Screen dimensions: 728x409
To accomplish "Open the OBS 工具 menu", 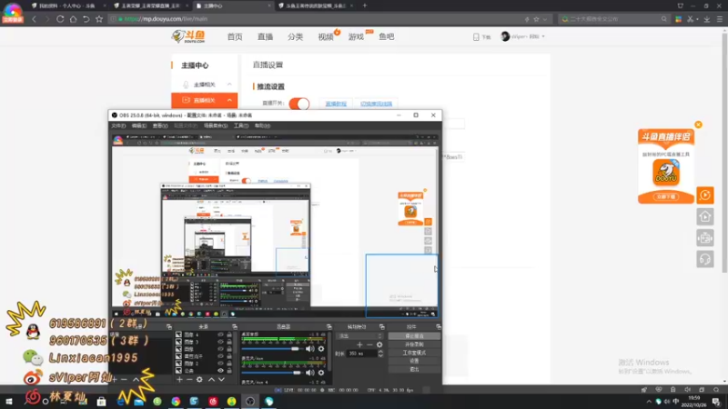I will point(241,125).
